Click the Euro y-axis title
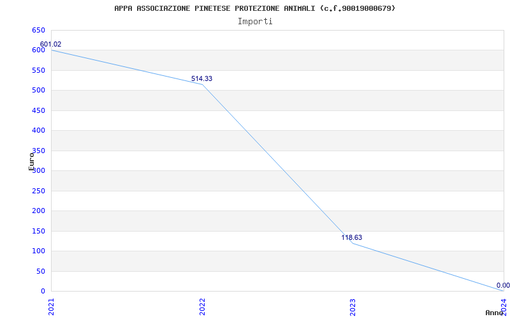This screenshot has height=319, width=510. tap(31, 161)
